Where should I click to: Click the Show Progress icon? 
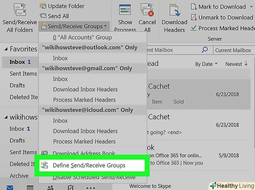tap(125, 10)
